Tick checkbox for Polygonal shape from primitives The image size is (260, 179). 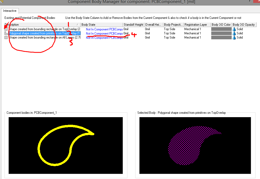(6, 33)
